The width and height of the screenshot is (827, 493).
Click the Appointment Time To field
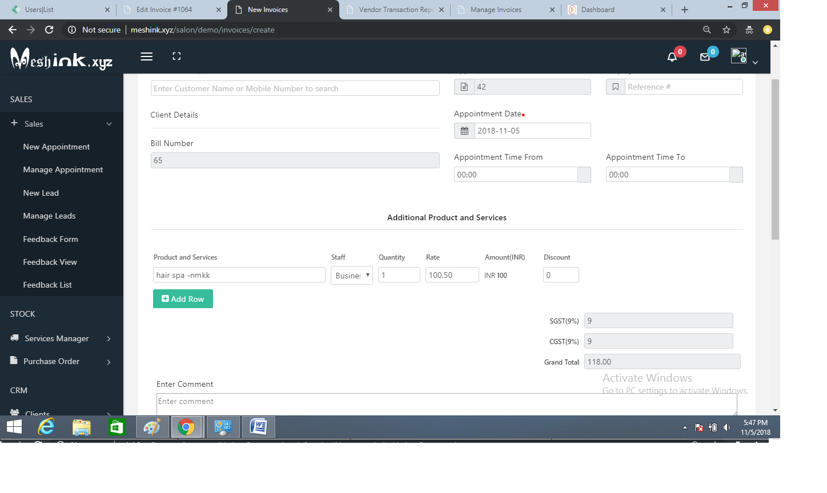668,175
